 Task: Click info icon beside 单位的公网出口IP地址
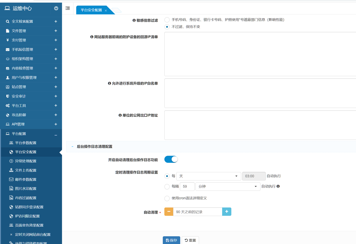[x=120, y=115]
